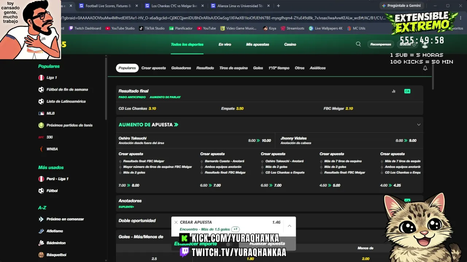Click the Básquetbol ball icon
The width and height of the screenshot is (467, 262).
click(x=41, y=255)
